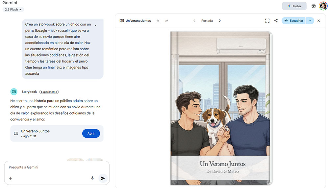Click the undo arrow in storybook toolbar
Viewport: 329px width, 188px height.
click(x=158, y=21)
